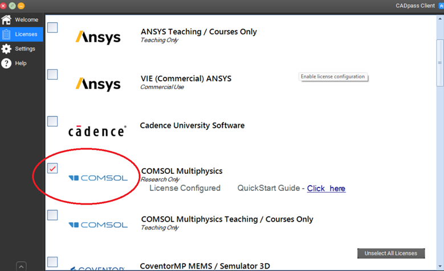
Task: Click the green window button
Action: (12, 6)
